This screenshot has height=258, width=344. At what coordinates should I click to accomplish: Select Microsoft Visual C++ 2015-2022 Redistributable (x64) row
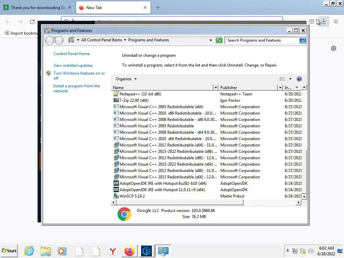206,164
